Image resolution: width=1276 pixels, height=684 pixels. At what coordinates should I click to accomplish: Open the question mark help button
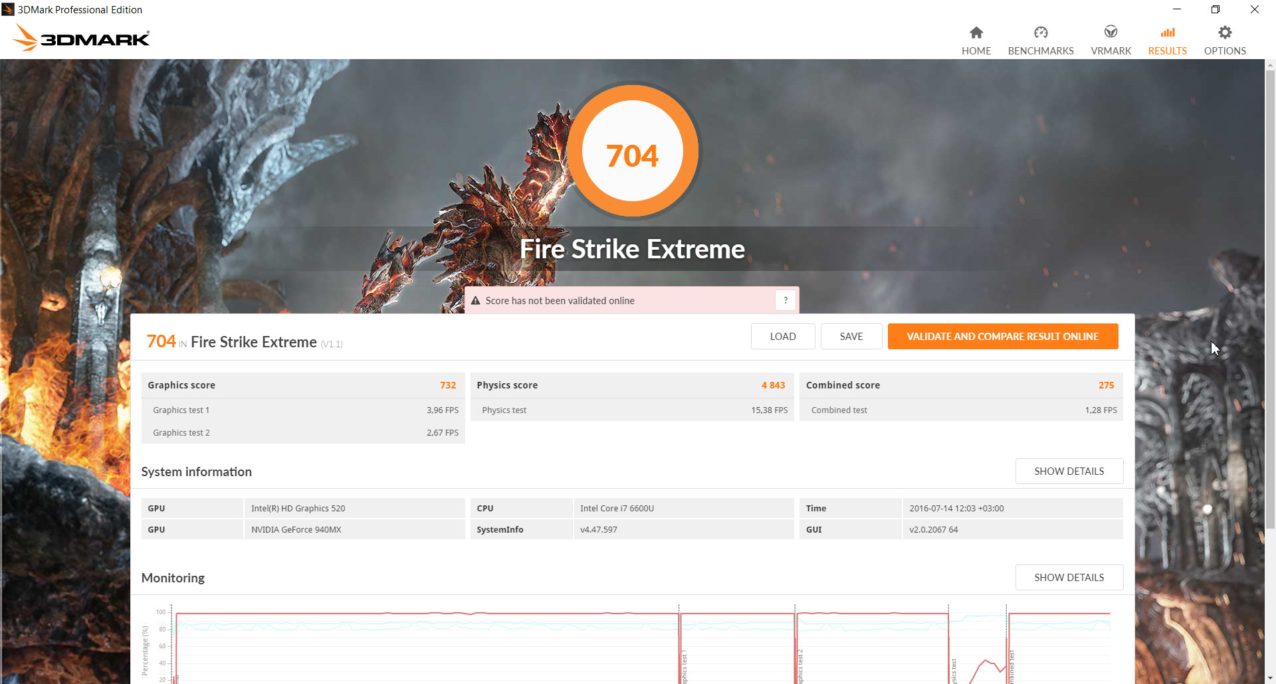coord(785,300)
